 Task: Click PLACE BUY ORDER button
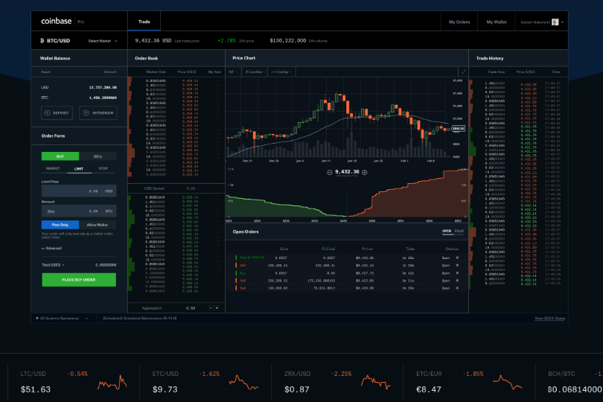[79, 280]
